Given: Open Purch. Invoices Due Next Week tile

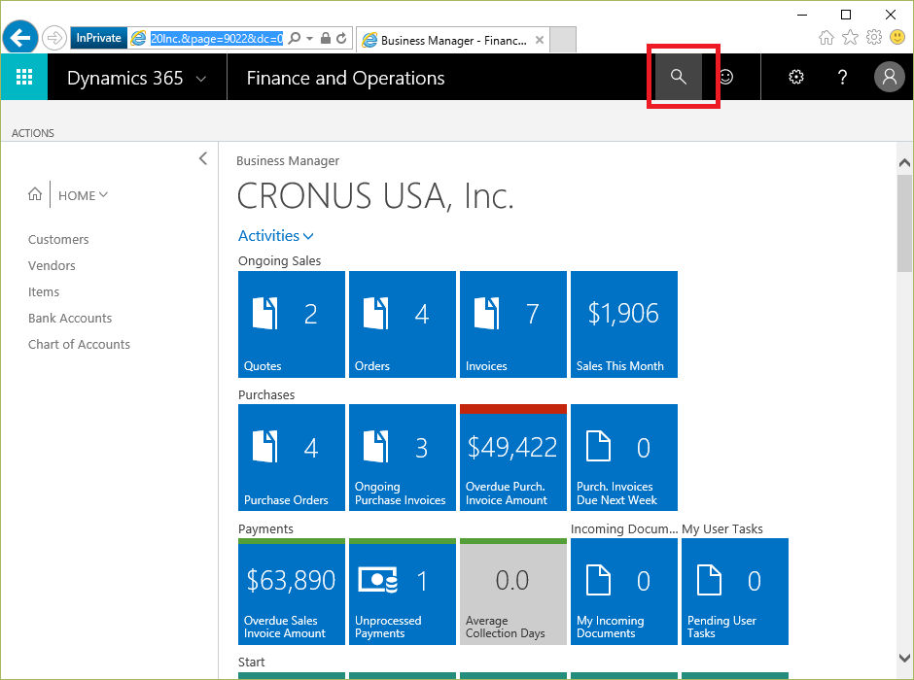Looking at the screenshot, I should [623, 458].
